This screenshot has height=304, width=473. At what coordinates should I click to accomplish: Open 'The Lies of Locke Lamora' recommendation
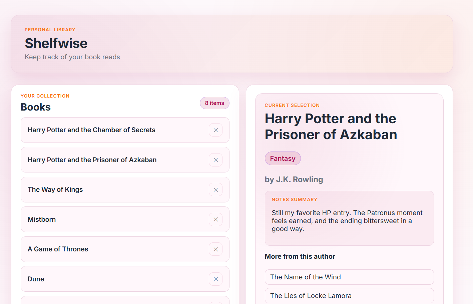349,295
